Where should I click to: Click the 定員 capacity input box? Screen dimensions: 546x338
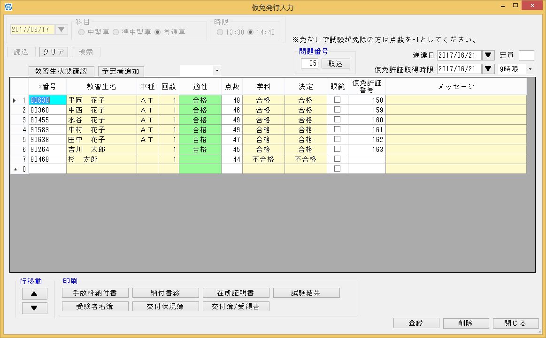tap(526, 55)
